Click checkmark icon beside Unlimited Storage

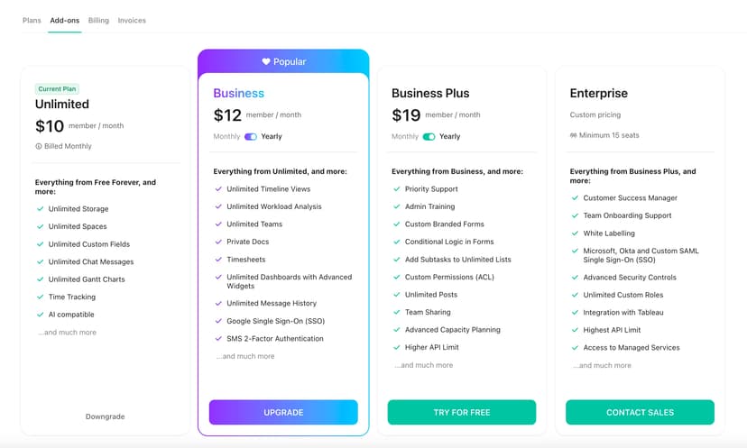[40, 209]
